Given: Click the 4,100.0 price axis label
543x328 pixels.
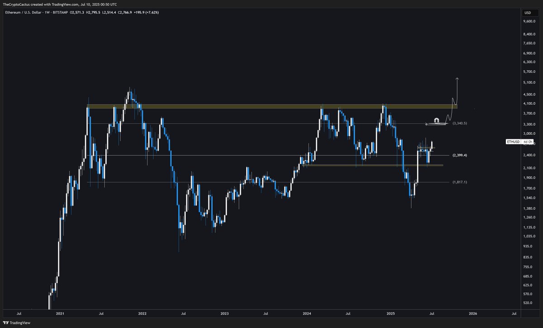Looking at the screenshot, I should coord(529,104).
